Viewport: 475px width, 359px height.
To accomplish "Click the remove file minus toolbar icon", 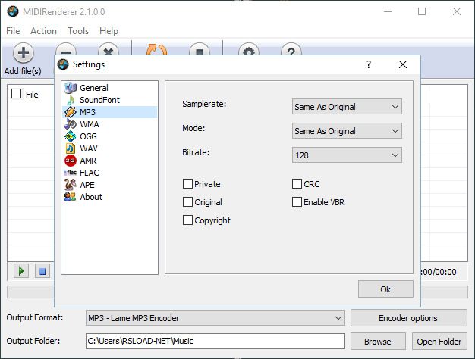I will click(66, 49).
